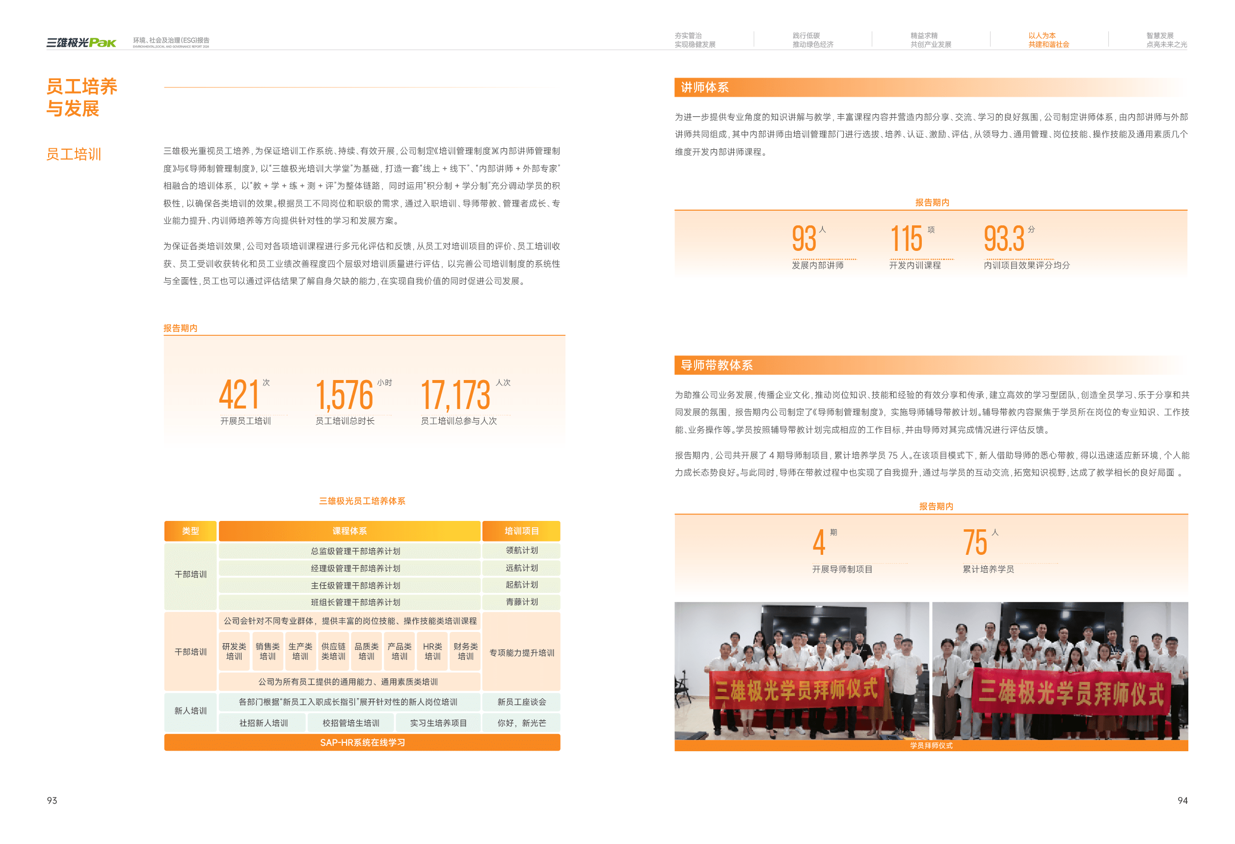Viewport: 1235px width, 844px height.
Task: Click the 三雄极光 Pak logo
Action: click(81, 43)
